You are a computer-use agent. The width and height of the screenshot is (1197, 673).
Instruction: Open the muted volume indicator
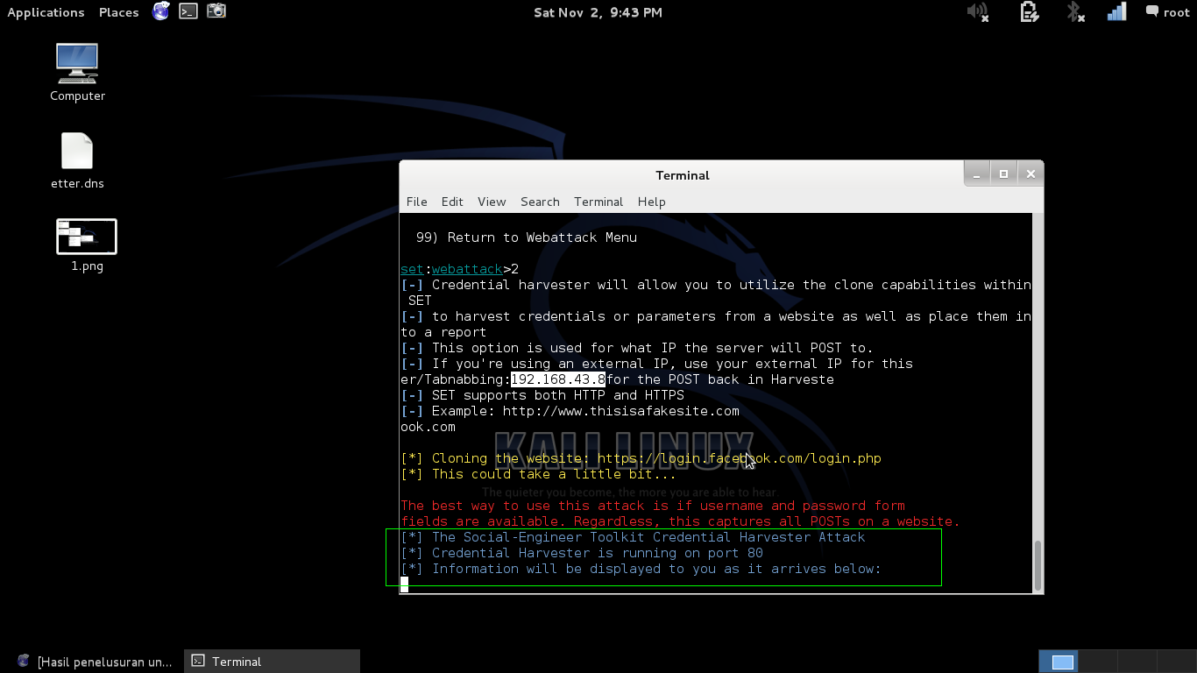(978, 12)
